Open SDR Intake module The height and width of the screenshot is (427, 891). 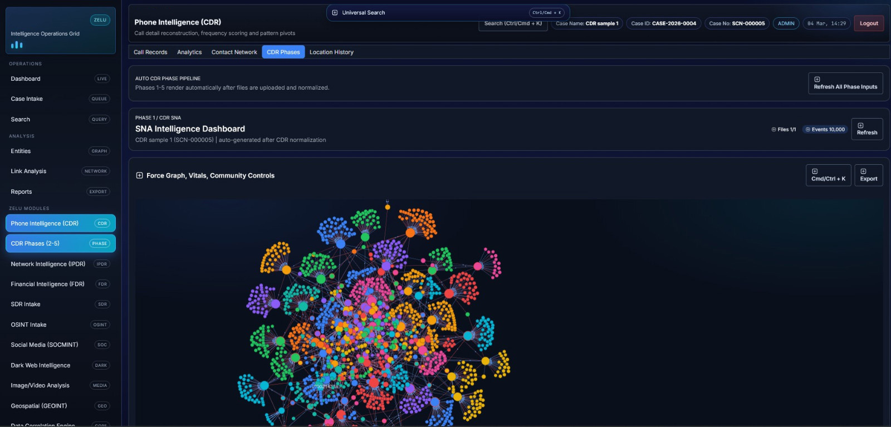(x=61, y=305)
